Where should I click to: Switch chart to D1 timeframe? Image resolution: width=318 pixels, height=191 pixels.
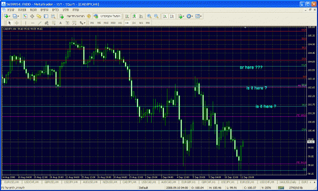click(x=134, y=23)
